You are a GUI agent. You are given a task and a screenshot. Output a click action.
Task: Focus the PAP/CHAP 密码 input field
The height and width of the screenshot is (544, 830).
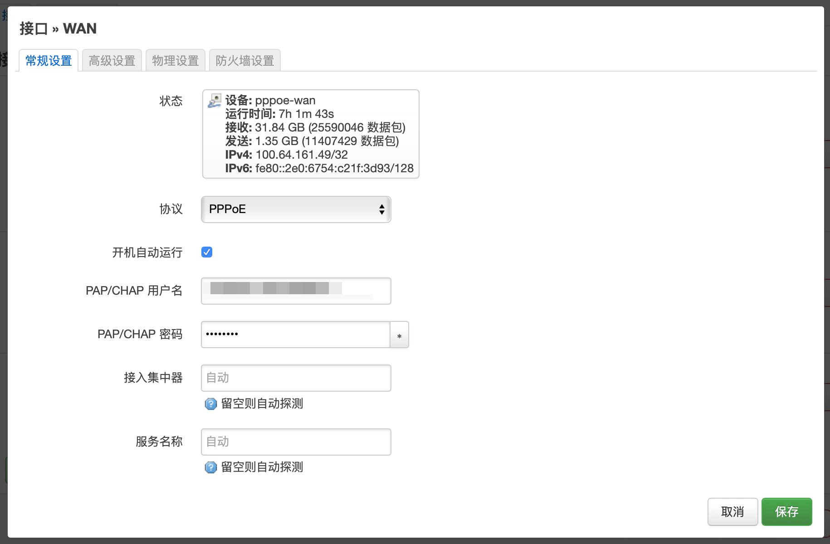coord(296,335)
